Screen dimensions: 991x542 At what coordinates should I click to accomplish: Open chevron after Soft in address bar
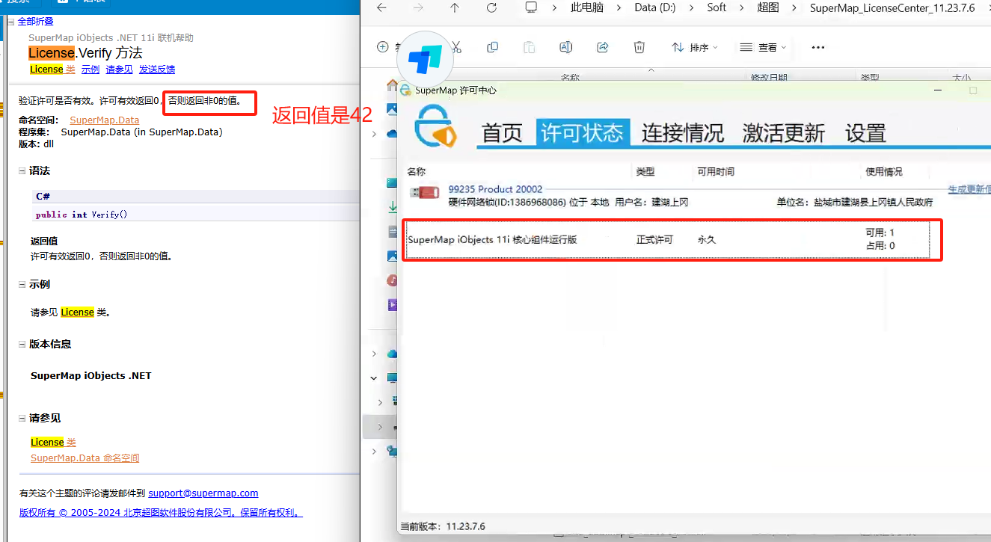coord(742,7)
